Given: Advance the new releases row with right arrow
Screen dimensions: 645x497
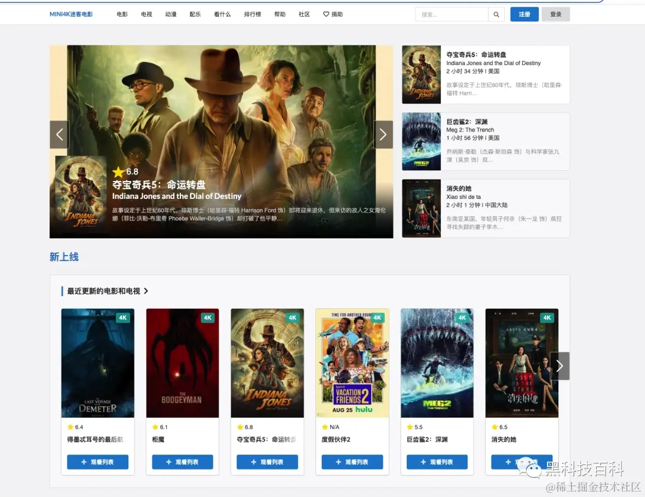Looking at the screenshot, I should point(560,366).
